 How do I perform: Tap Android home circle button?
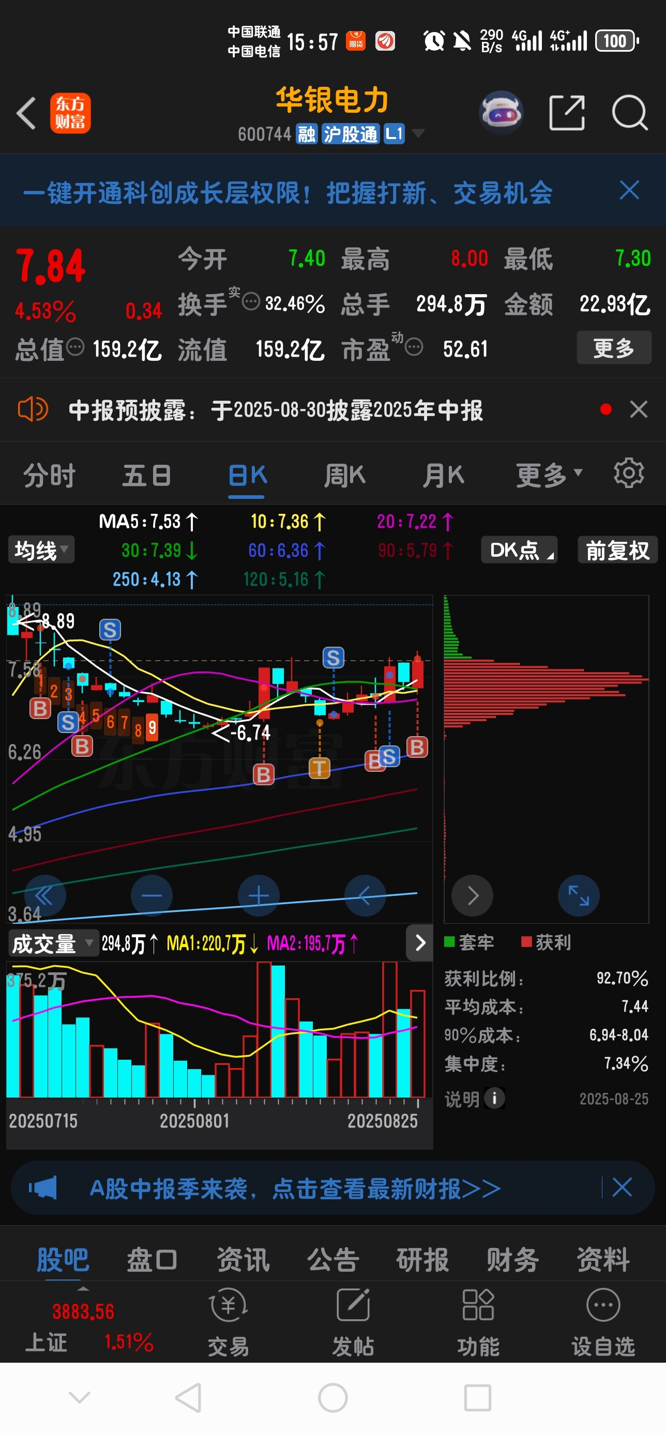332,1397
